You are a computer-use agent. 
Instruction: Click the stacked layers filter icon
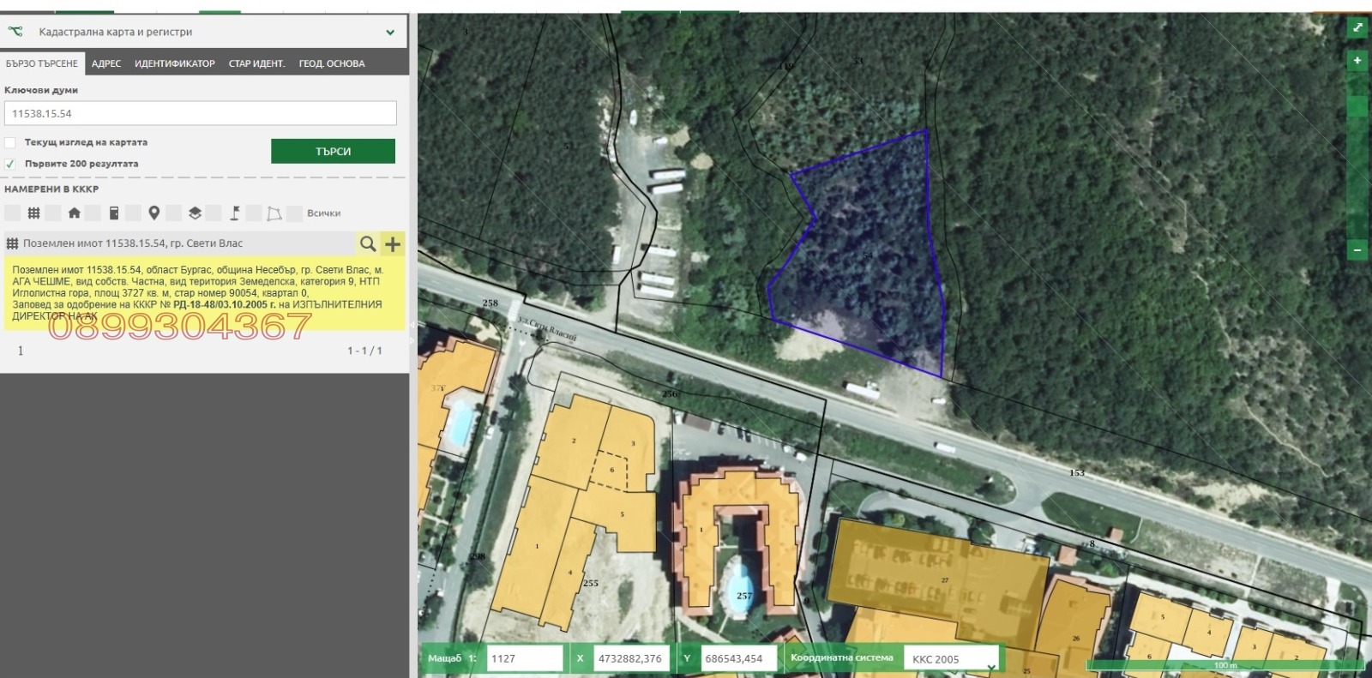pyautogui.click(x=195, y=213)
